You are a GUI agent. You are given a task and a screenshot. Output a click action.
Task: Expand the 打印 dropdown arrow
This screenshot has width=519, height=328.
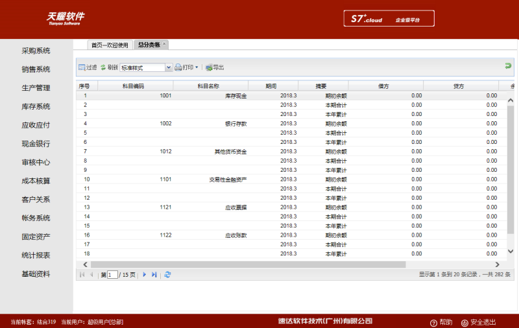point(197,67)
